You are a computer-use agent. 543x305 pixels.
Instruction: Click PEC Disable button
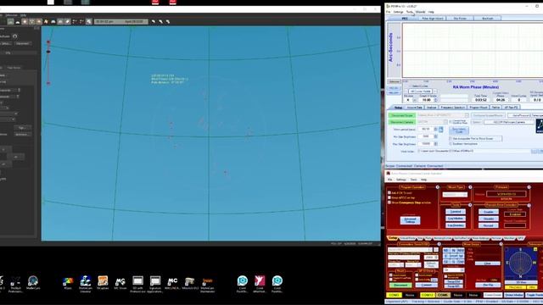coord(489,219)
